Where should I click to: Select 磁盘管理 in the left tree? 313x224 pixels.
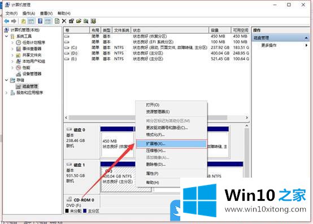tap(30, 87)
